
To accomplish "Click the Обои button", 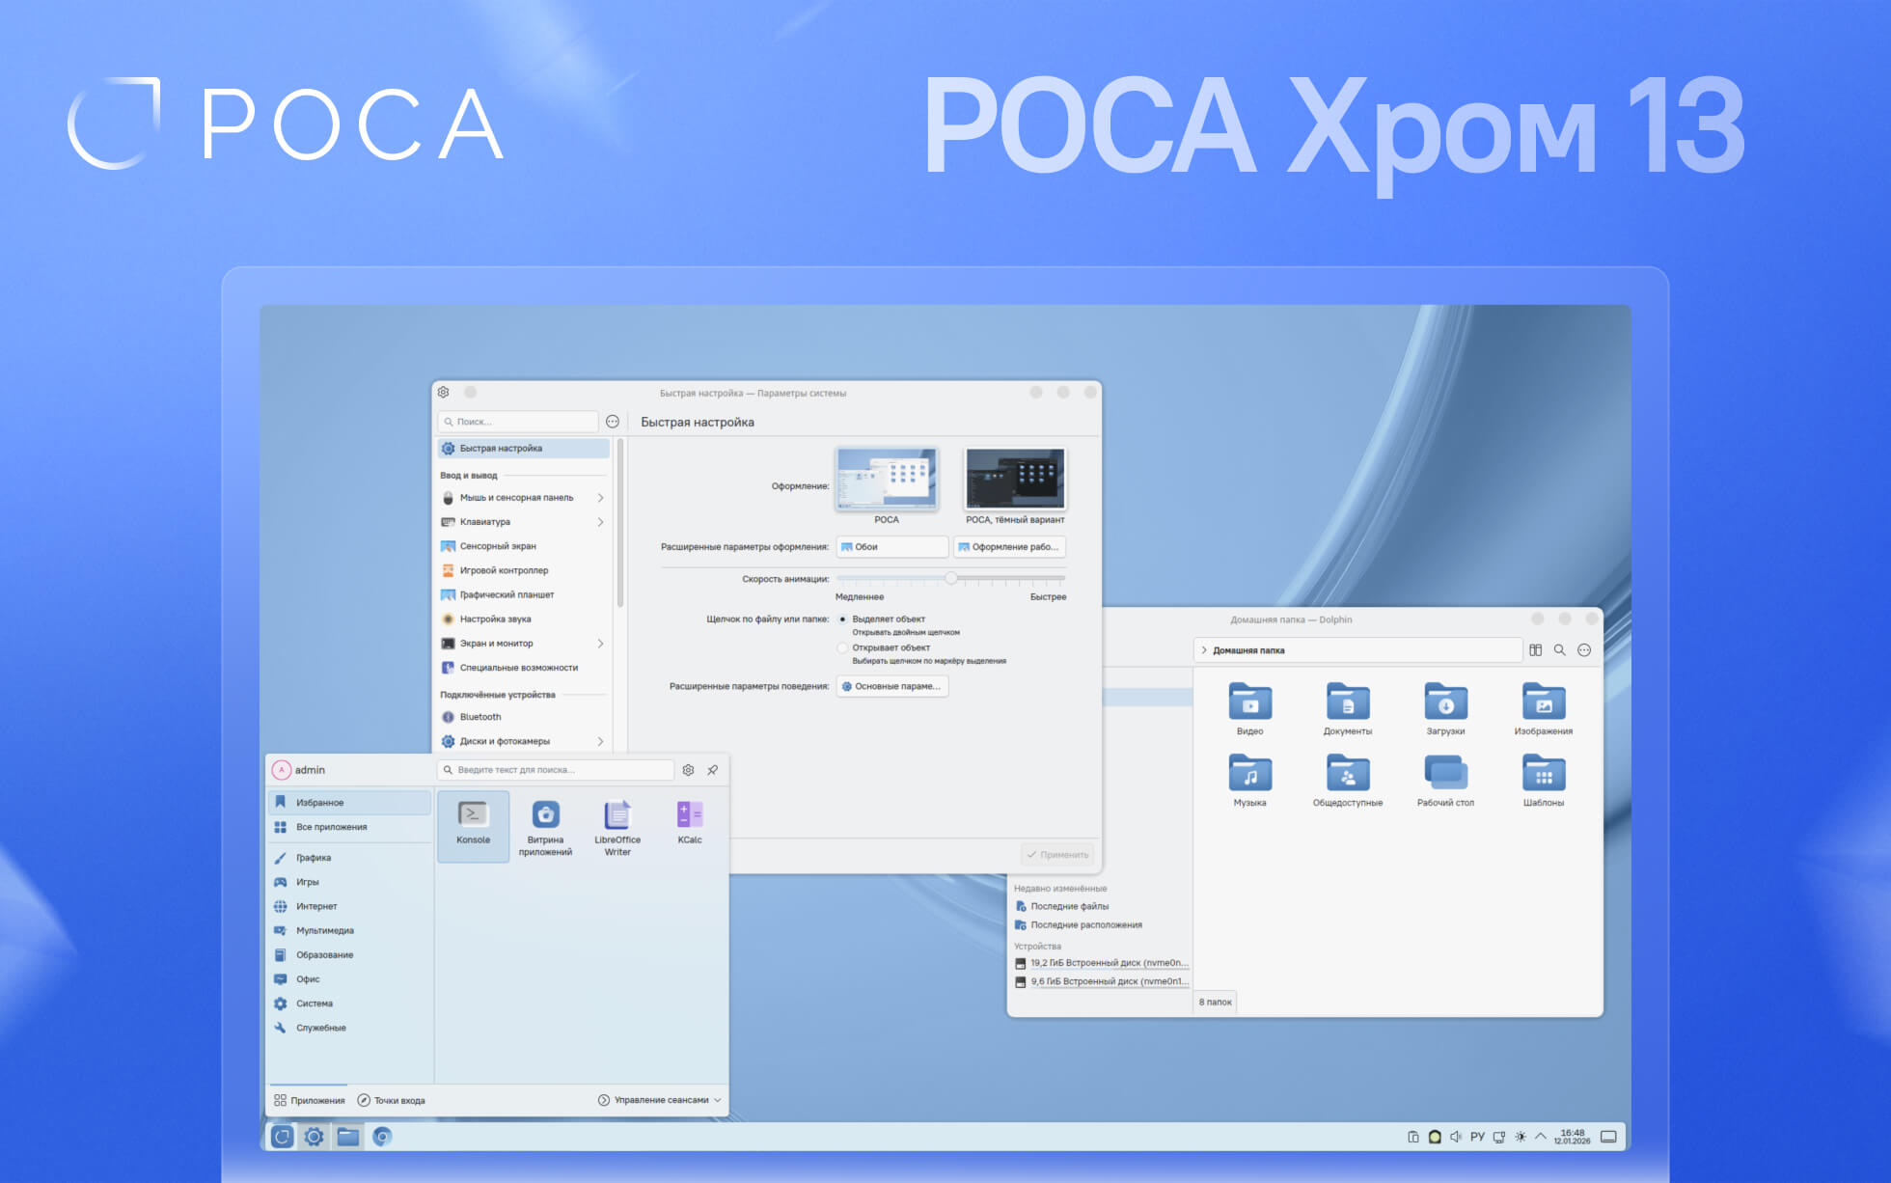I will 892,547.
